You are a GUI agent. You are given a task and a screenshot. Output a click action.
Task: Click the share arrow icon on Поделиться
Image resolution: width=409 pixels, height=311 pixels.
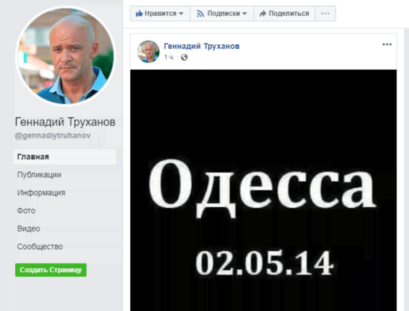pyautogui.click(x=263, y=14)
